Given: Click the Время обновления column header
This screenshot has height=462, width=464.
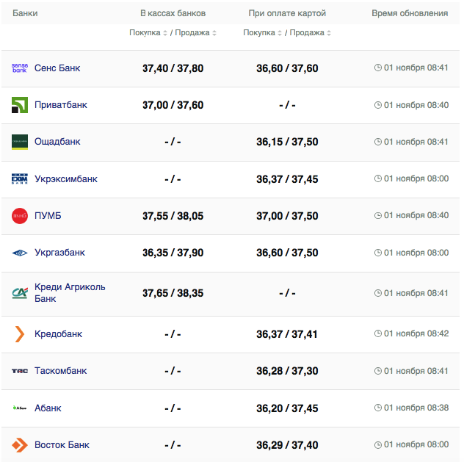Looking at the screenshot, I should coord(409,14).
